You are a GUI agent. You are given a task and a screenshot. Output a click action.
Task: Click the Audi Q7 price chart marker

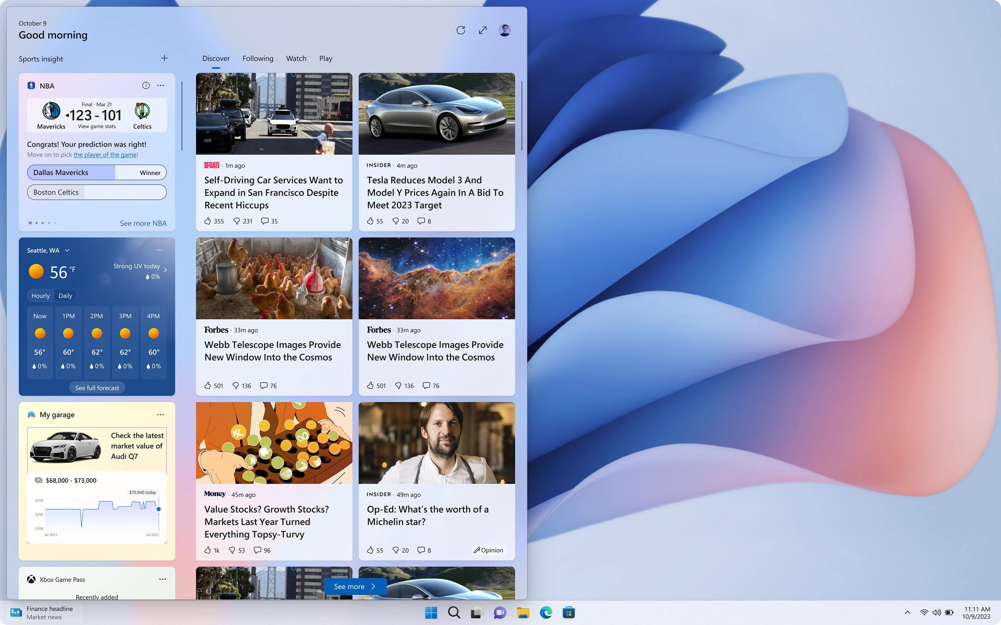tap(158, 509)
